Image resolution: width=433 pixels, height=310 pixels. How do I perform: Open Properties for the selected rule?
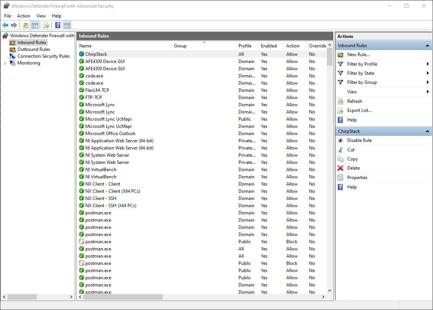pyautogui.click(x=357, y=177)
